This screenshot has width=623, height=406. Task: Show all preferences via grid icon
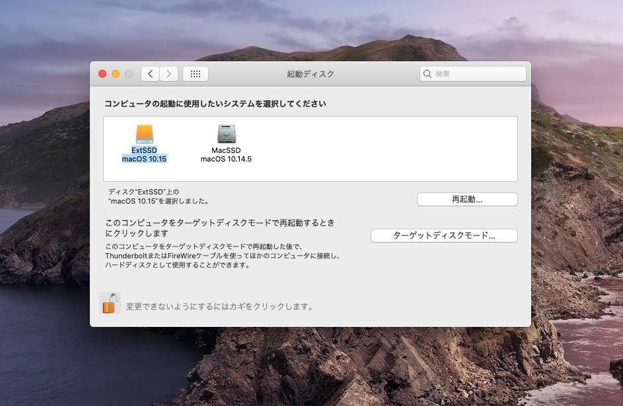196,74
